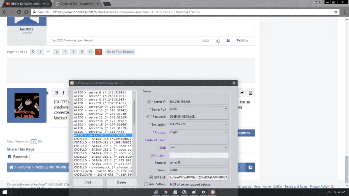Reply to post #212
Screen dimensions: 349x196
pos(242,41)
